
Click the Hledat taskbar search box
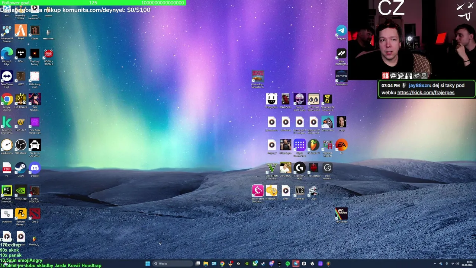click(173, 264)
